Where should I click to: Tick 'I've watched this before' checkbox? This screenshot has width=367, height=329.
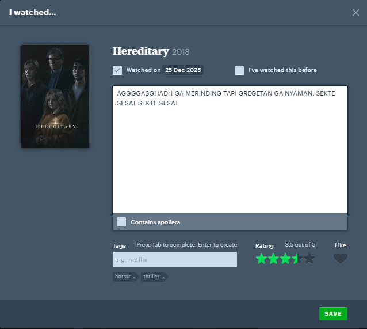coord(239,70)
